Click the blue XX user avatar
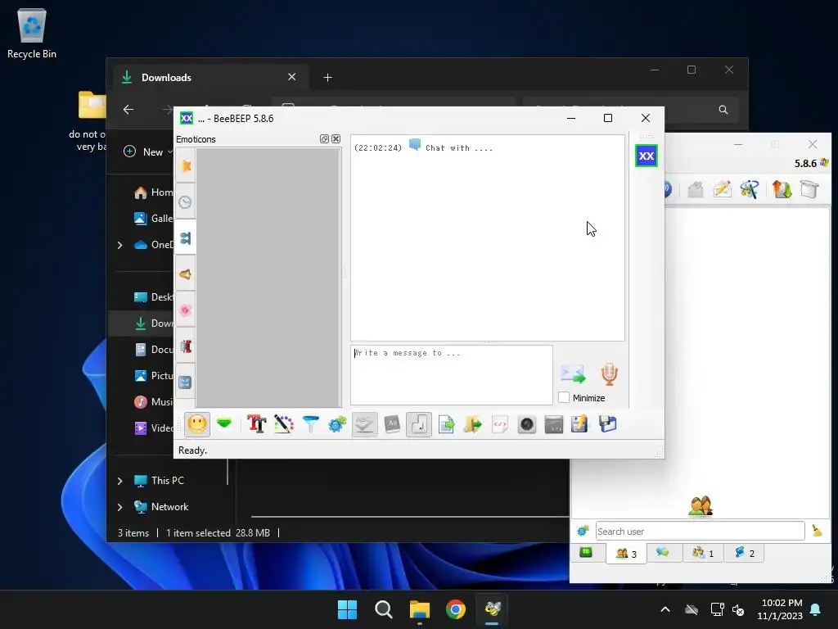The width and height of the screenshot is (838, 629). point(647,156)
